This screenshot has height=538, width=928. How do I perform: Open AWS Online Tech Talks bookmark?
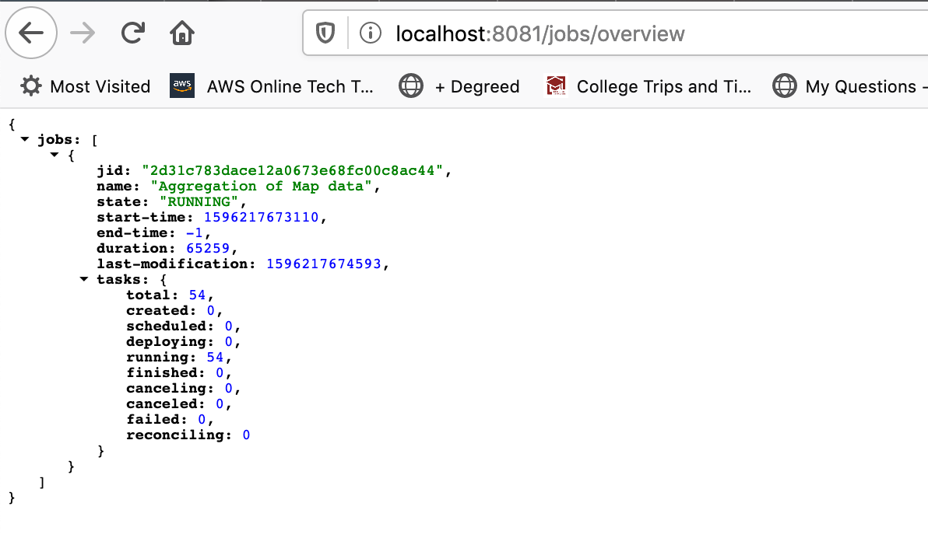tap(272, 86)
